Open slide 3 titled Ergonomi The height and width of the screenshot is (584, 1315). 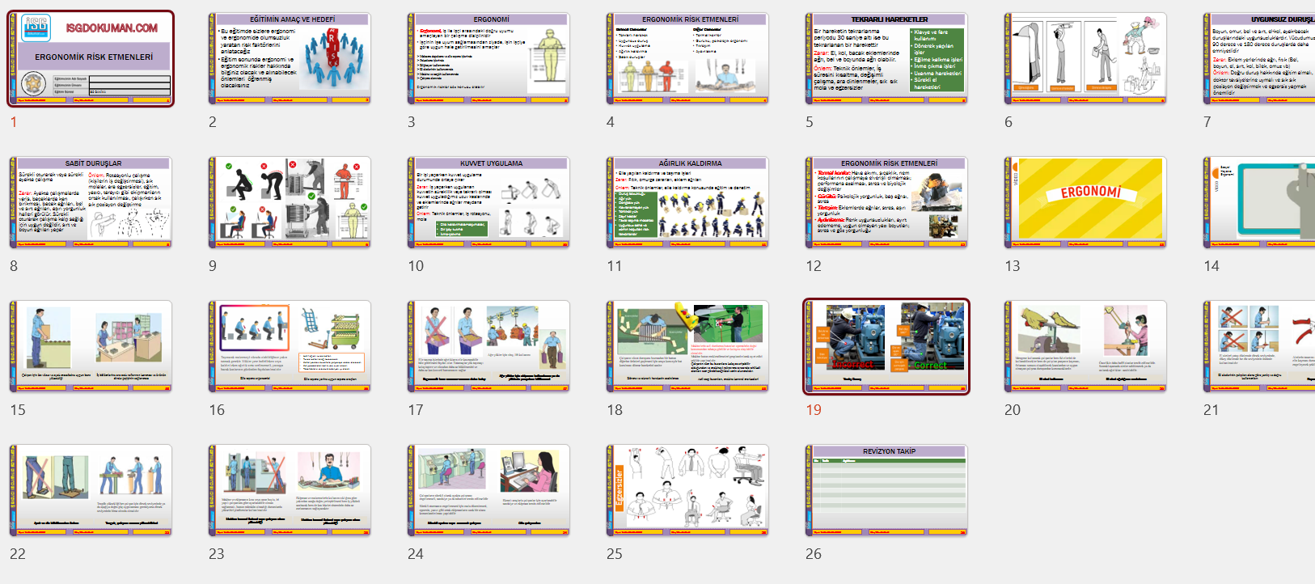pos(488,58)
